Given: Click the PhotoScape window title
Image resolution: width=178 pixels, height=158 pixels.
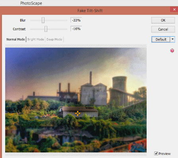Looking at the screenshot, I should (31, 3).
